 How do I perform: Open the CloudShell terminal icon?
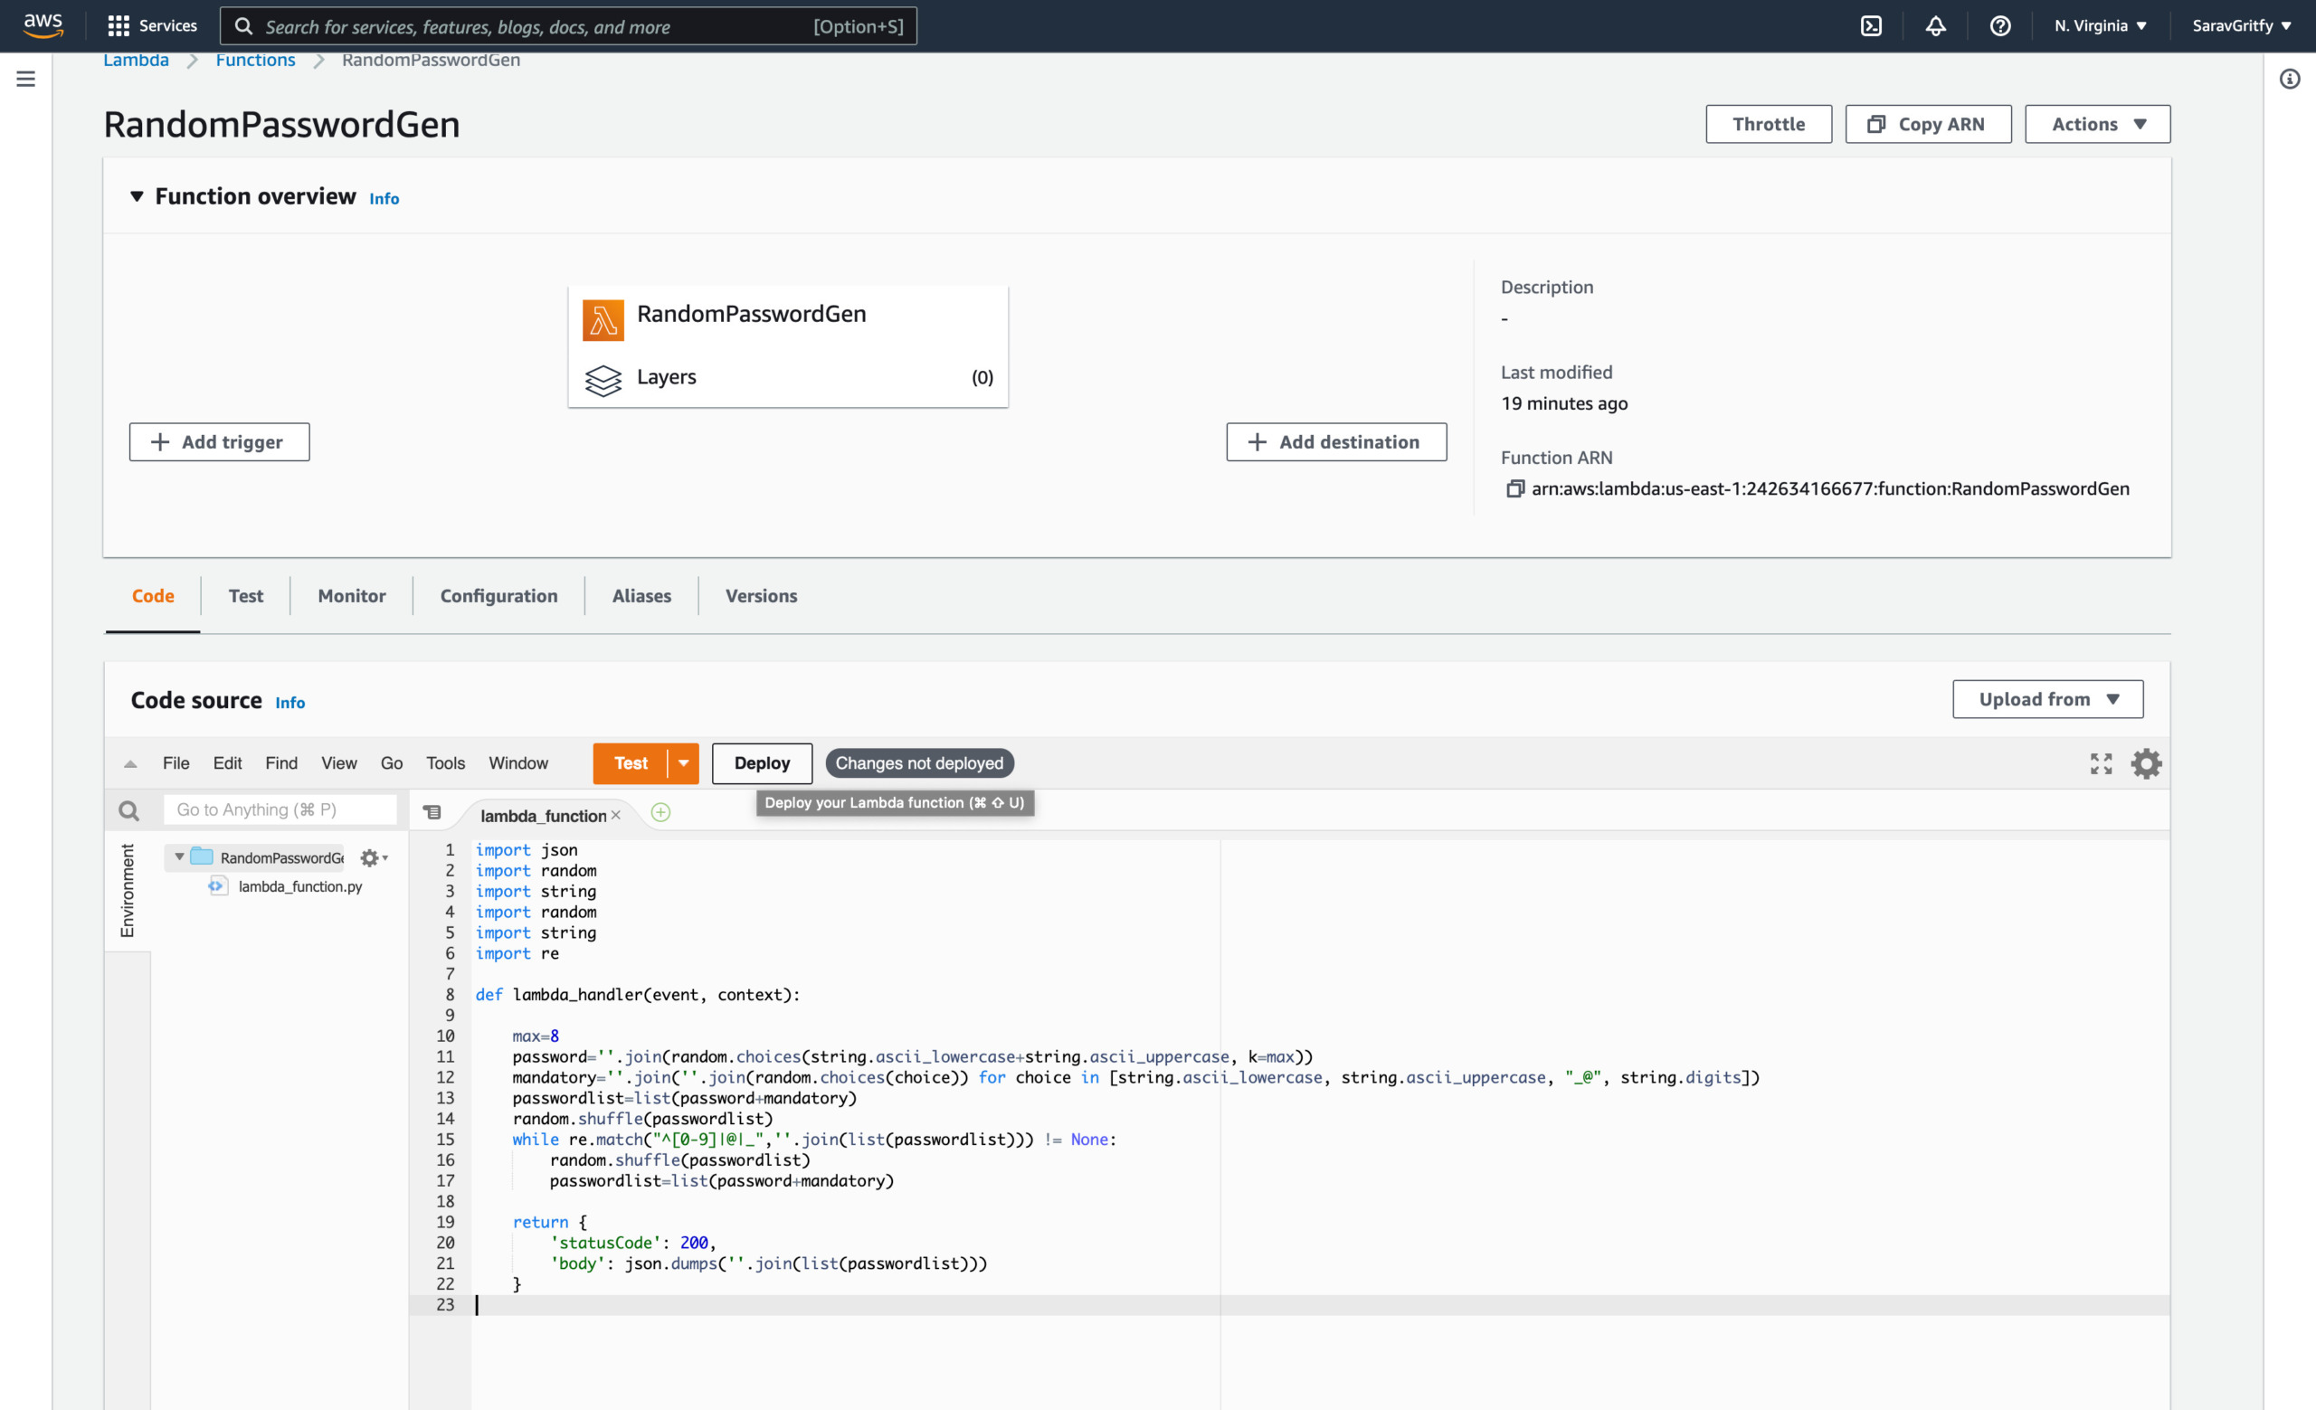[x=1871, y=25]
